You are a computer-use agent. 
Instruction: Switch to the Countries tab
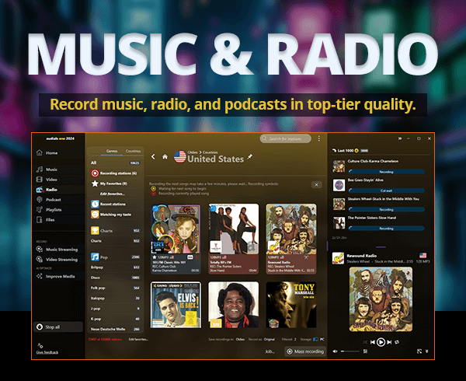coord(133,151)
